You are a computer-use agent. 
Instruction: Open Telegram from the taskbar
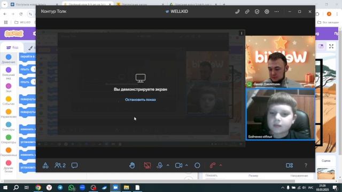tap(60, 187)
